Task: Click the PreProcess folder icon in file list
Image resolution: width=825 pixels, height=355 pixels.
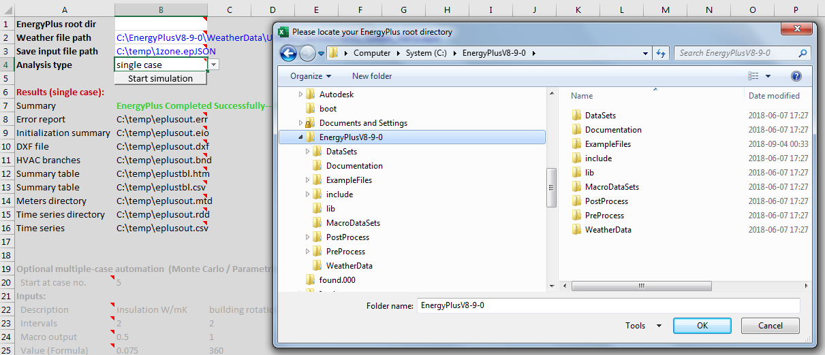Action: click(x=576, y=216)
